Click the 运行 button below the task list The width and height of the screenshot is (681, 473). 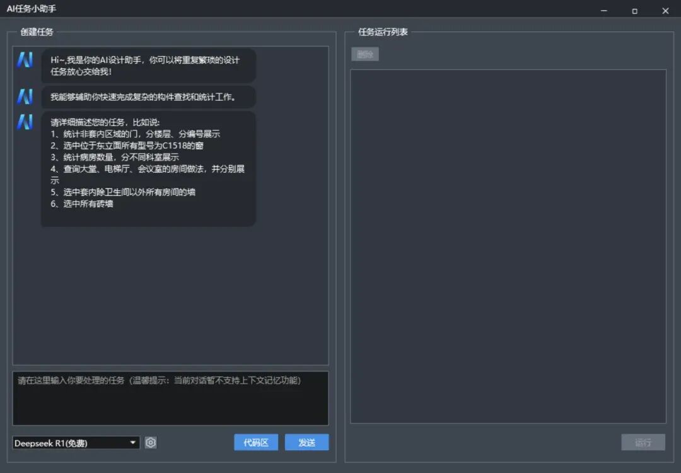tap(643, 442)
